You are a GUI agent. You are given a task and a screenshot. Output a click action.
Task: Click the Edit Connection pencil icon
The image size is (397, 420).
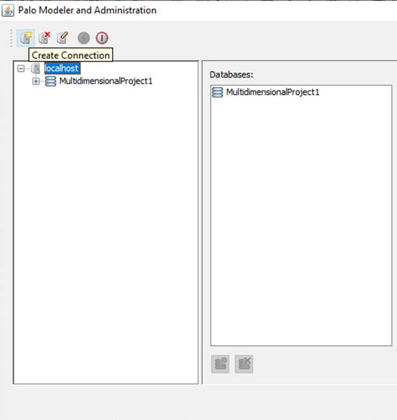(x=63, y=38)
